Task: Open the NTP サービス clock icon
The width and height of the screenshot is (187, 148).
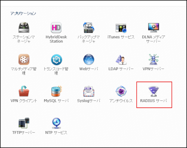Action: 56,123
